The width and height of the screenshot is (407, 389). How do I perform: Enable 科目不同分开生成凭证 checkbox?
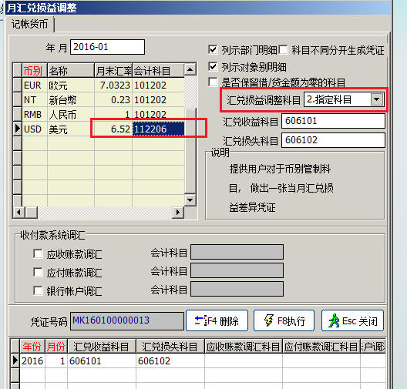click(x=283, y=49)
